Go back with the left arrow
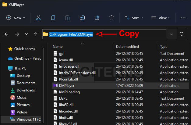191x125 pixels. 6,34
